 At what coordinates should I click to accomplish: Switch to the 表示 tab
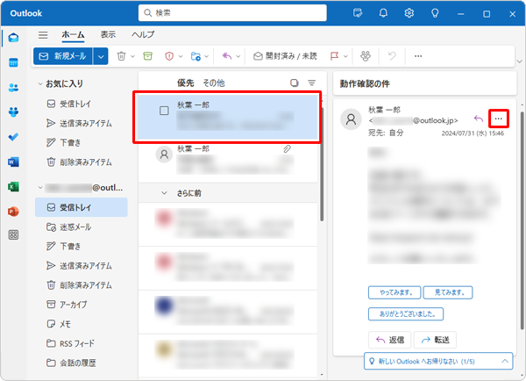(108, 34)
